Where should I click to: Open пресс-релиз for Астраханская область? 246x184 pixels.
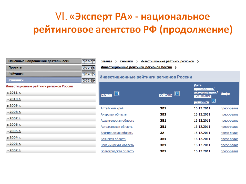pos(229,127)
